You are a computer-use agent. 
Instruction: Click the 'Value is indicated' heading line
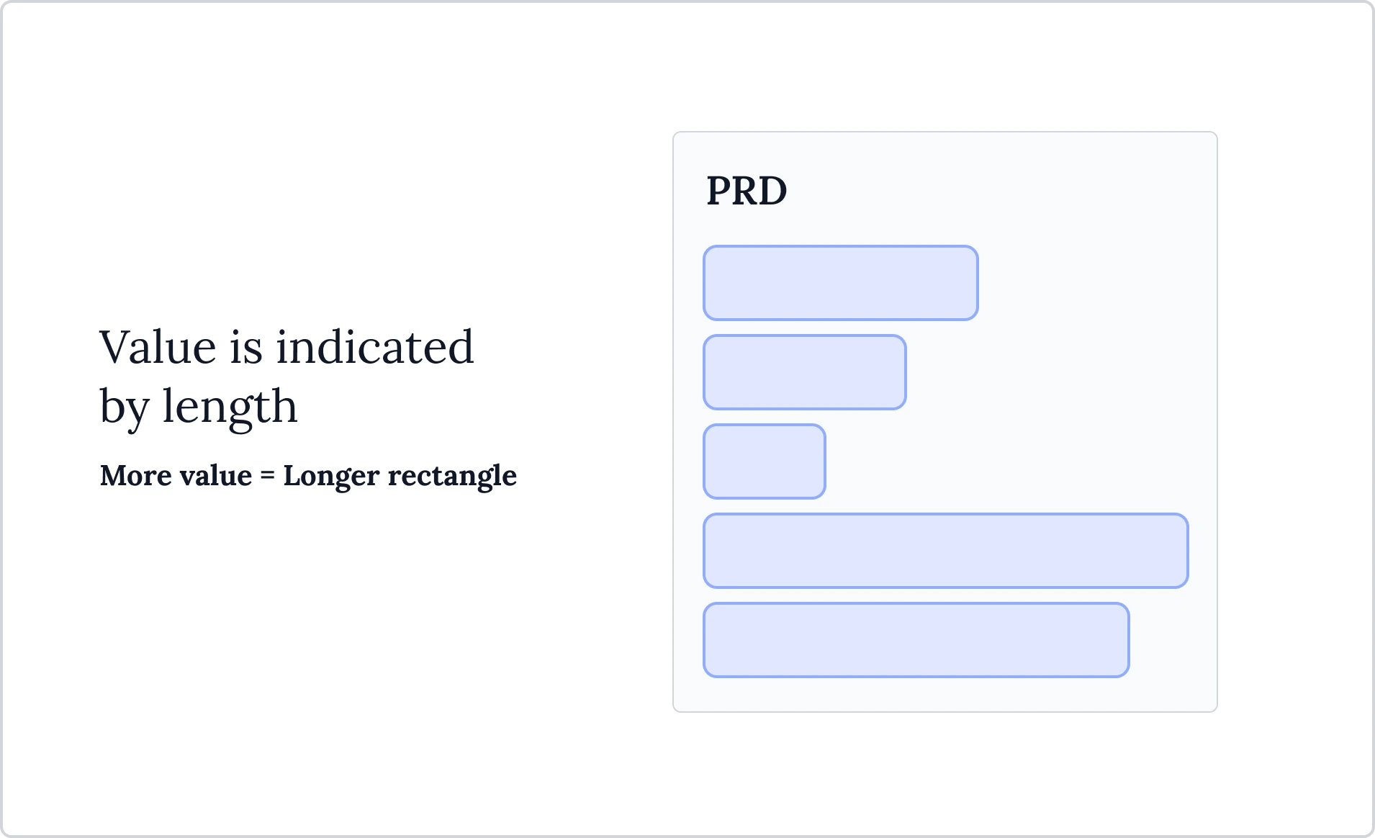pos(287,347)
